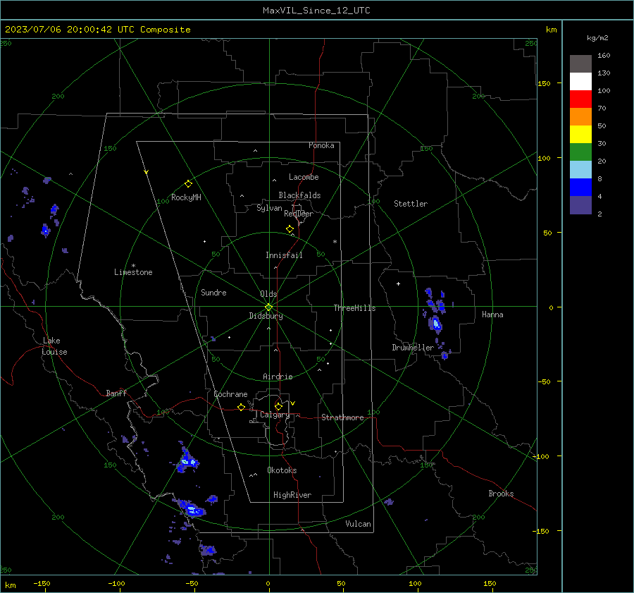Click the yellow diamond marker above Calgary label
Image resolution: width=634 pixels, height=593 pixels.
point(278,406)
